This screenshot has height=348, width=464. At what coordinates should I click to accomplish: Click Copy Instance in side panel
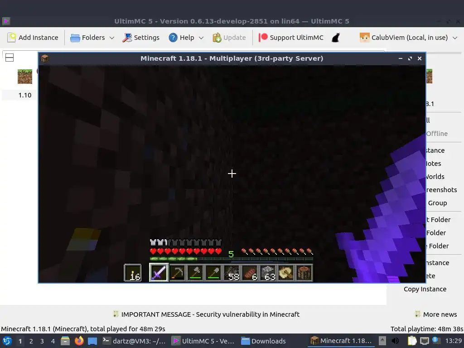[x=425, y=289]
